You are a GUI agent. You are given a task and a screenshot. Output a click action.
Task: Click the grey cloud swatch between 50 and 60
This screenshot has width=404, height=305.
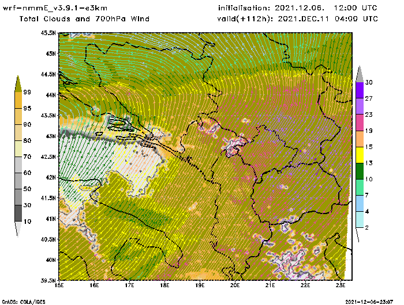pos(18,181)
